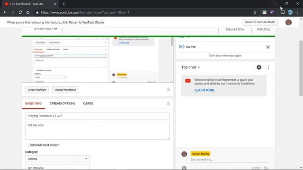The height and width of the screenshot is (170, 303).
Task: Open the purple extension icon in toolbar
Action: point(272,12)
